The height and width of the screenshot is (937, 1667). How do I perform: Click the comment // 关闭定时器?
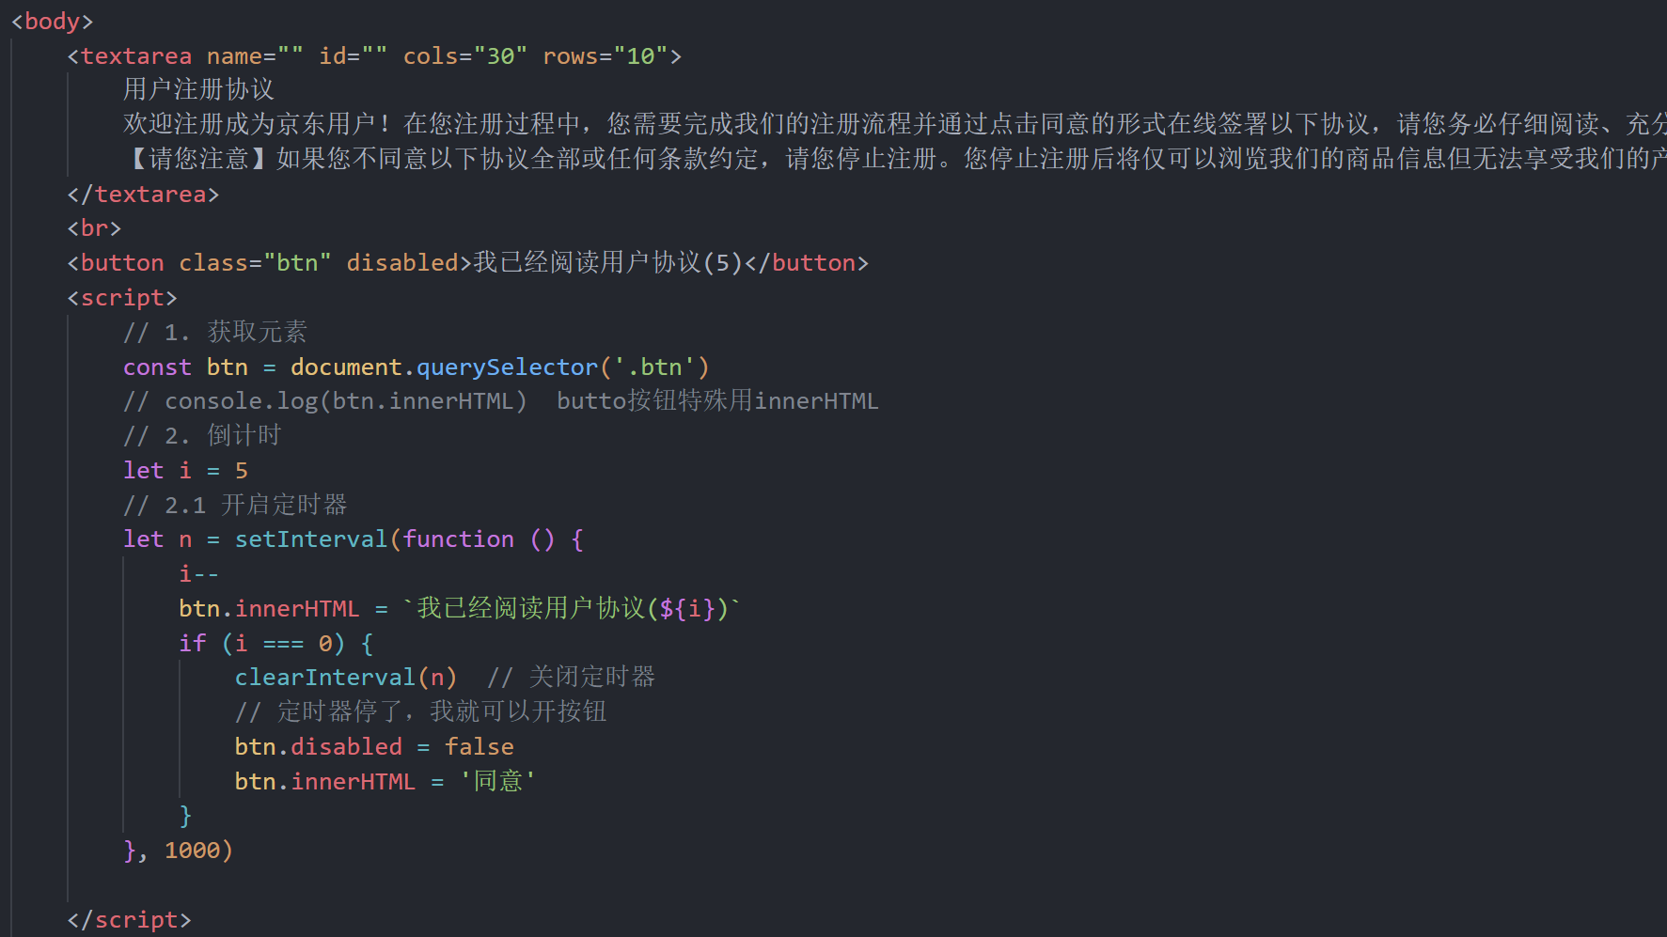coord(571,678)
